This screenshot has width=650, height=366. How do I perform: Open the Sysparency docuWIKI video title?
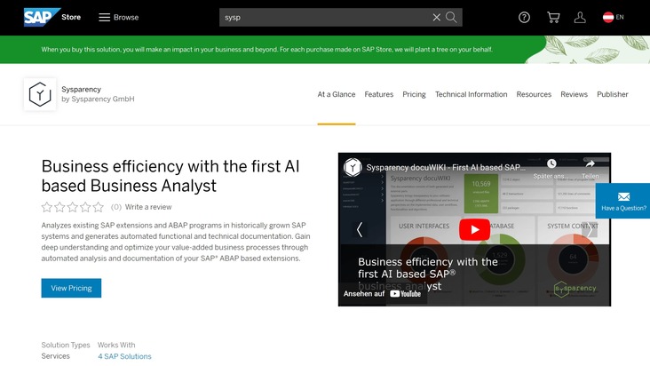point(446,168)
